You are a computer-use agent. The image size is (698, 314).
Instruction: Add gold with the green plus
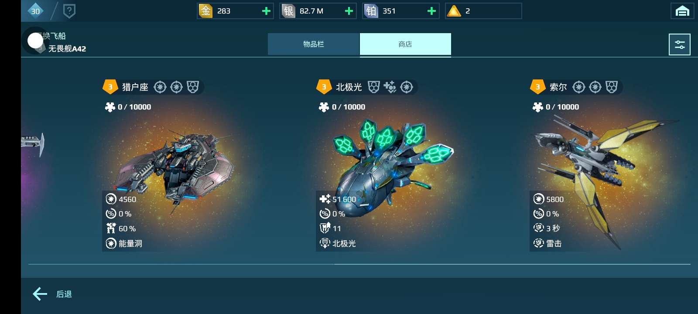(x=266, y=11)
